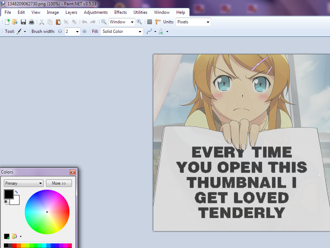The width and height of the screenshot is (330, 248).
Task: Add current color to palette icon
Action: click(x=7, y=236)
